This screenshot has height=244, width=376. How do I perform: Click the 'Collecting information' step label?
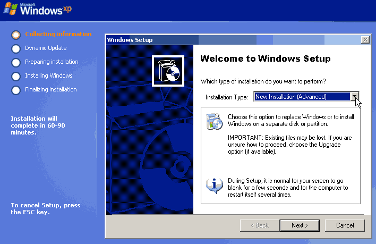click(58, 34)
